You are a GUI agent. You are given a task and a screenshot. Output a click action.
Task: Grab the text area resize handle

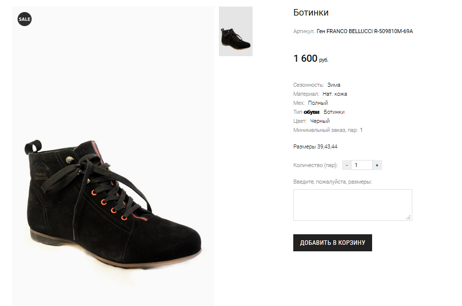coord(409,217)
